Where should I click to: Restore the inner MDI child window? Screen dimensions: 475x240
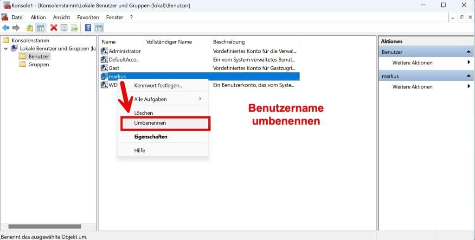point(462,17)
